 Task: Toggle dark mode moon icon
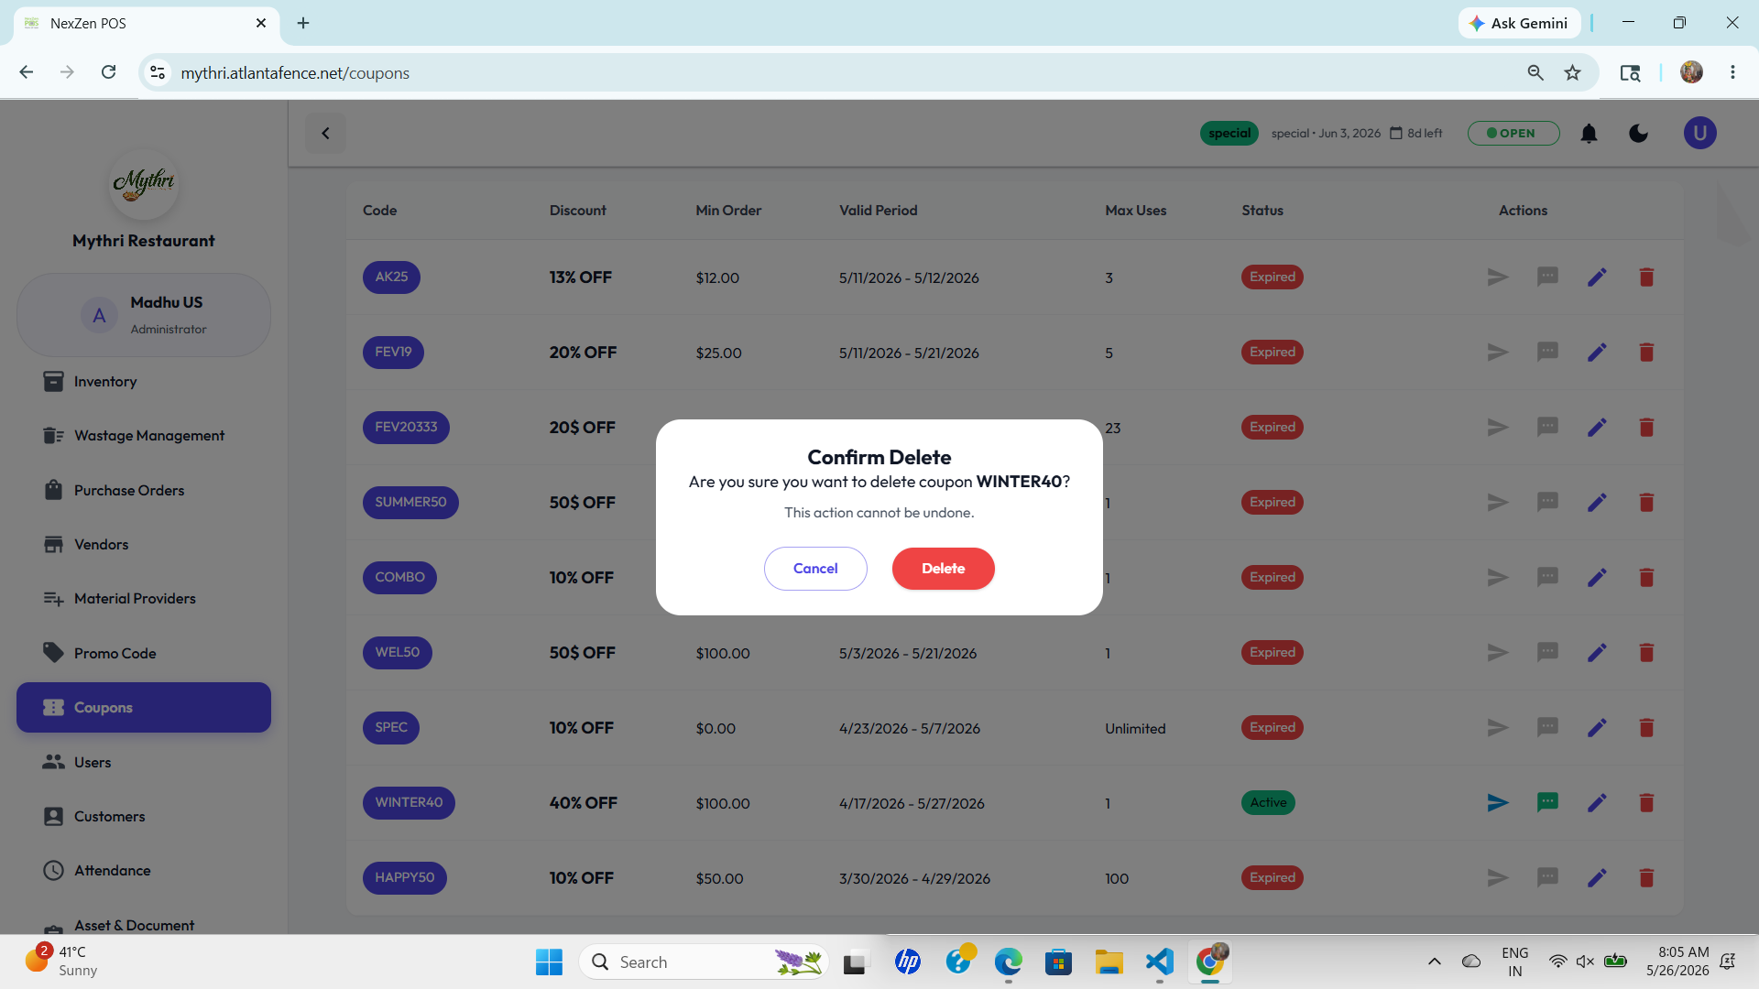point(1638,134)
